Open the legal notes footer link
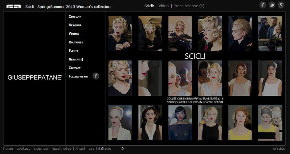290x154 pixels. (61, 148)
